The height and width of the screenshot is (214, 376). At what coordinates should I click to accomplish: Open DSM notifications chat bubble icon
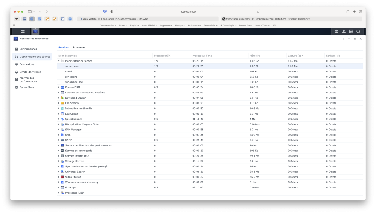[337, 32]
